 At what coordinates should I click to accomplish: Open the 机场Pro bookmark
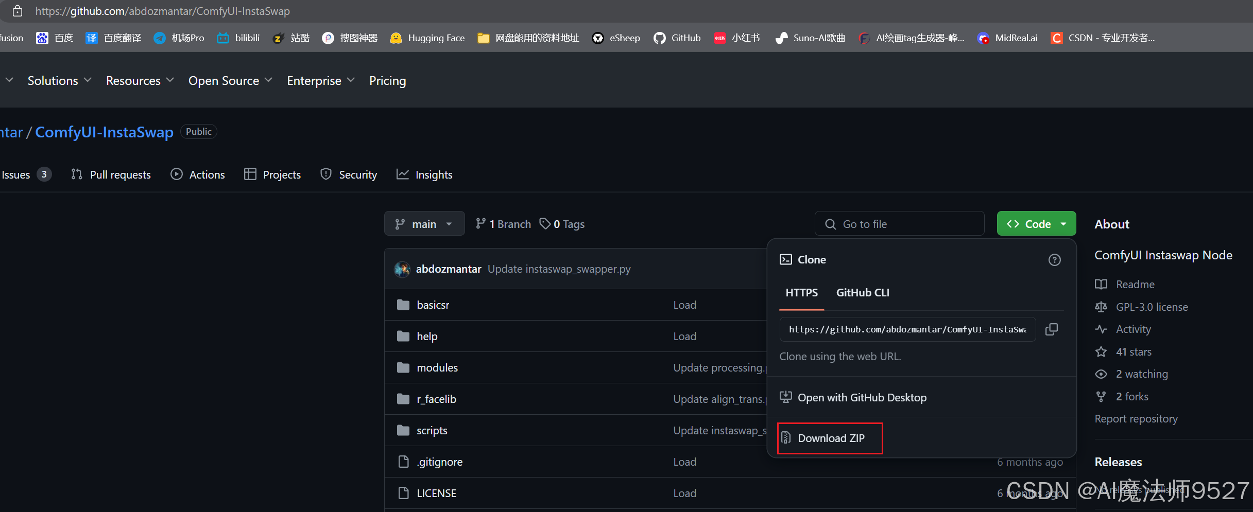[x=179, y=38]
